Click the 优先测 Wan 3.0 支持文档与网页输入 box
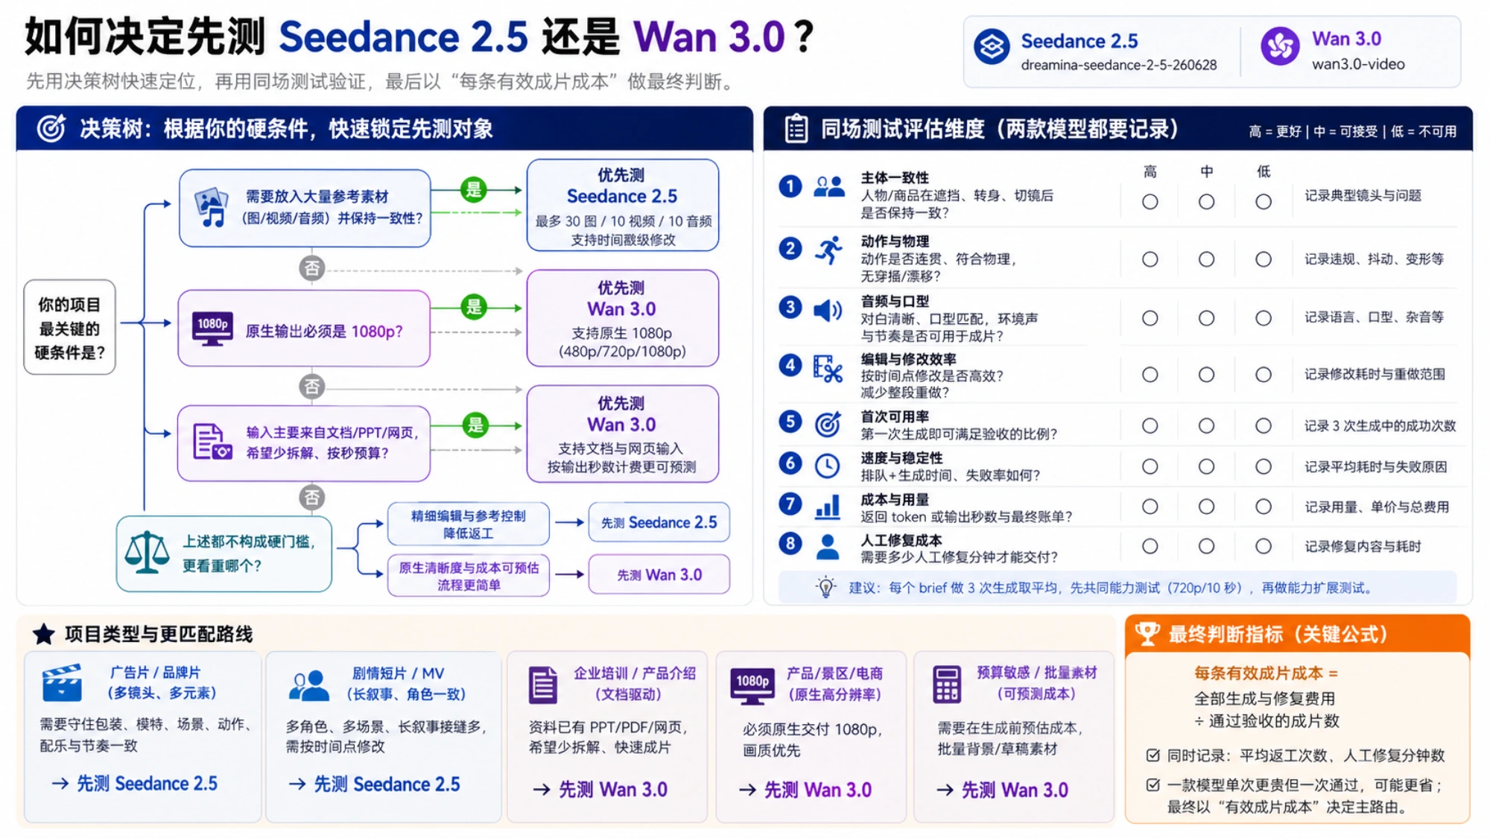1490x838 pixels. coord(623,434)
